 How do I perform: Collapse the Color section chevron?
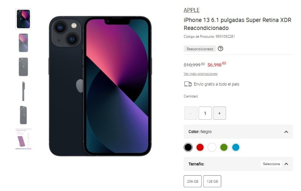click(x=286, y=132)
